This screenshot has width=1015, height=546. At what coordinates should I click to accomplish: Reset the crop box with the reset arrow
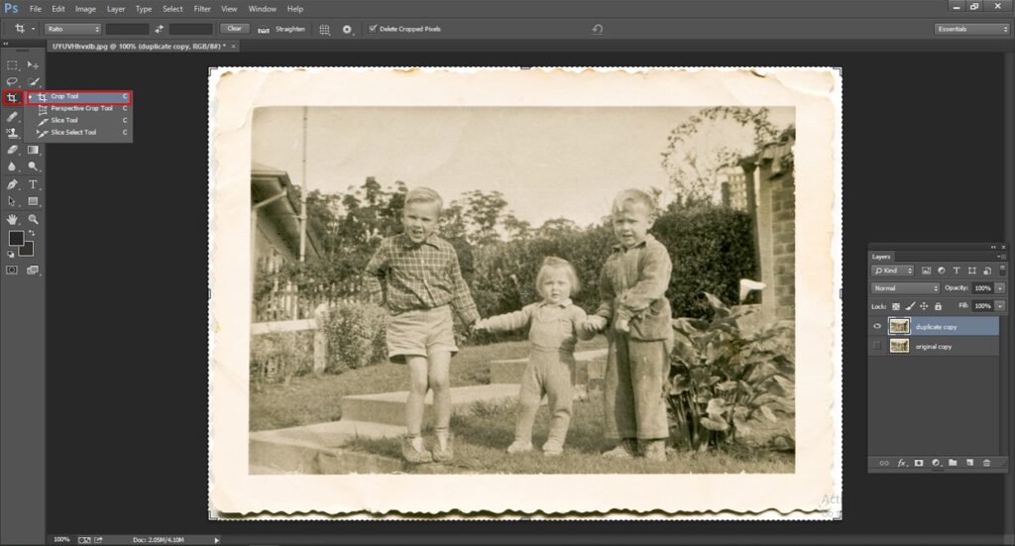598,29
